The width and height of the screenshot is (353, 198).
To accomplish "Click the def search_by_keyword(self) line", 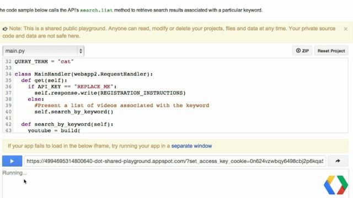I will 67,124.
